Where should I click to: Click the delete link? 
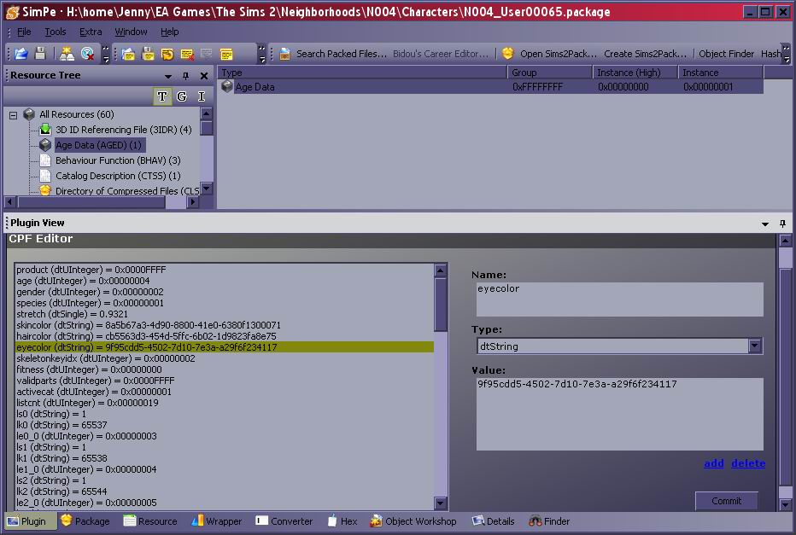tap(748, 463)
